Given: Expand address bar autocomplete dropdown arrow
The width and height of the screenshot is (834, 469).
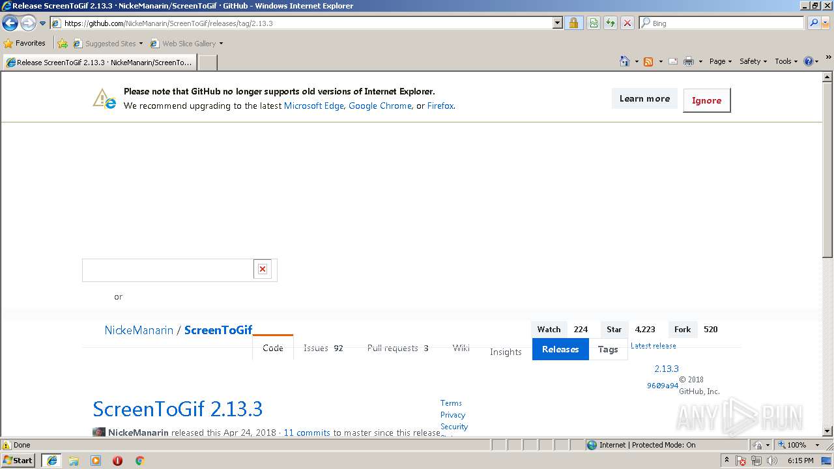Looking at the screenshot, I should coord(557,23).
